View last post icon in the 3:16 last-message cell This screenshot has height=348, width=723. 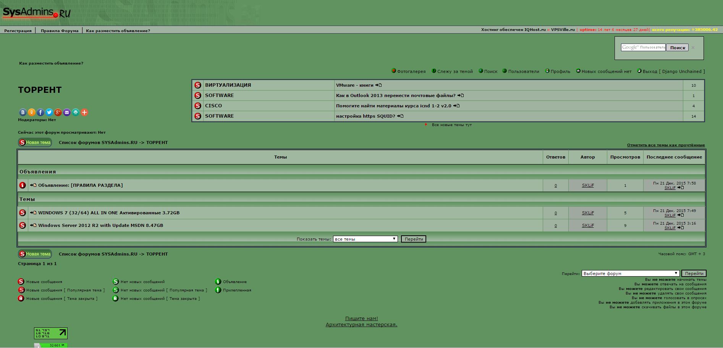pos(681,228)
